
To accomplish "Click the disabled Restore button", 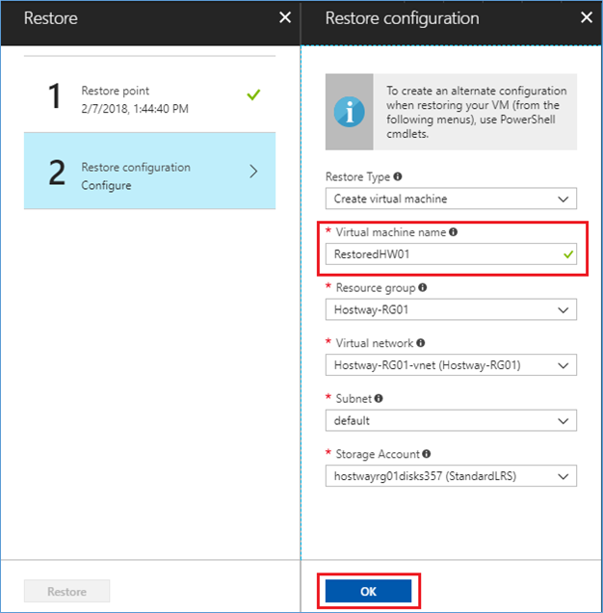I will tap(66, 591).
